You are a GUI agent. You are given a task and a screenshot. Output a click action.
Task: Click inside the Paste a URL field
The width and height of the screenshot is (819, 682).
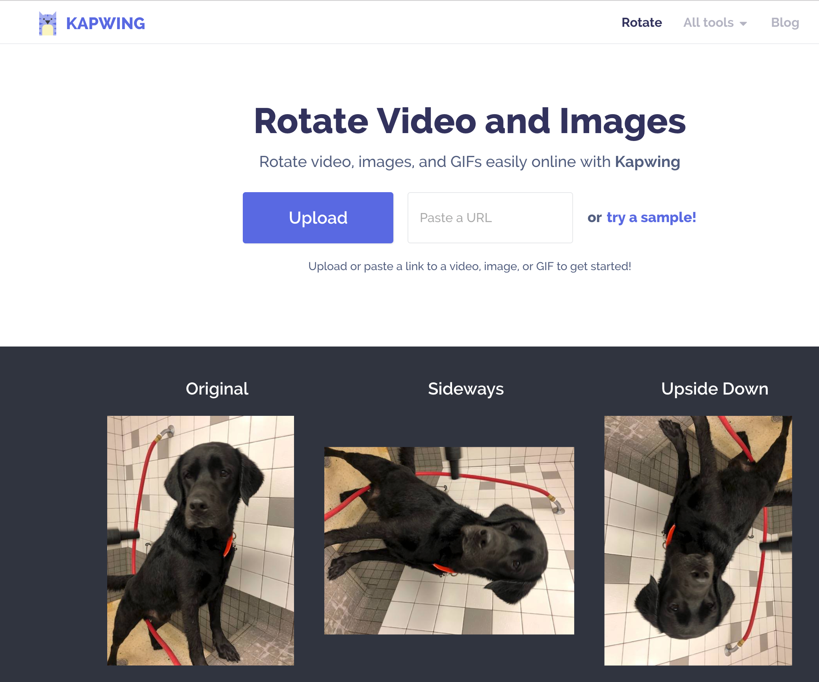pos(490,217)
